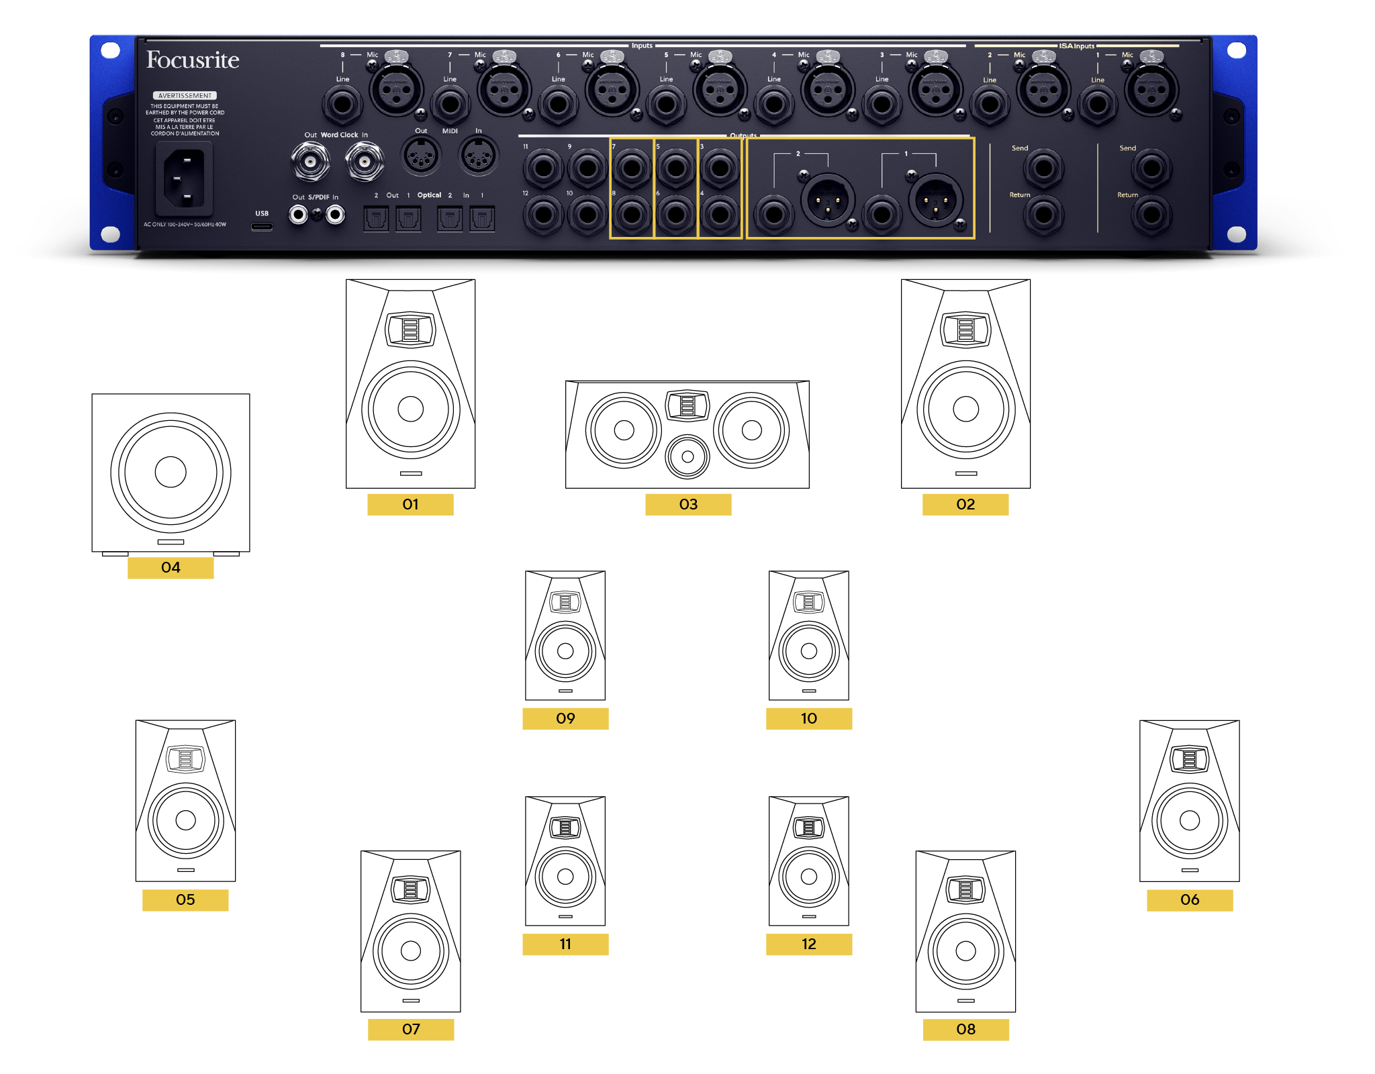Click input 5 Mic XLR connector
The width and height of the screenshot is (1375, 1074).
(720, 89)
